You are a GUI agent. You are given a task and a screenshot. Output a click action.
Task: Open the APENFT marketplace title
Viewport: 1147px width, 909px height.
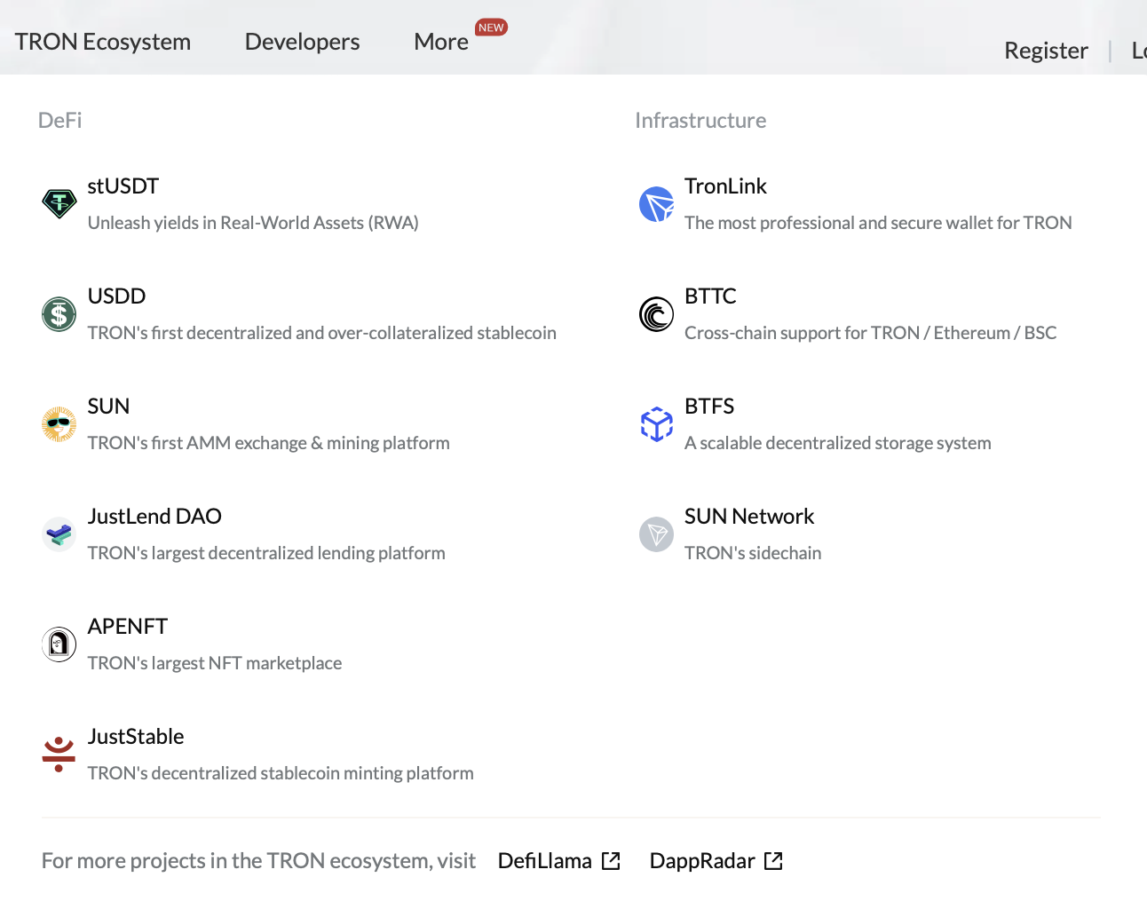click(128, 627)
